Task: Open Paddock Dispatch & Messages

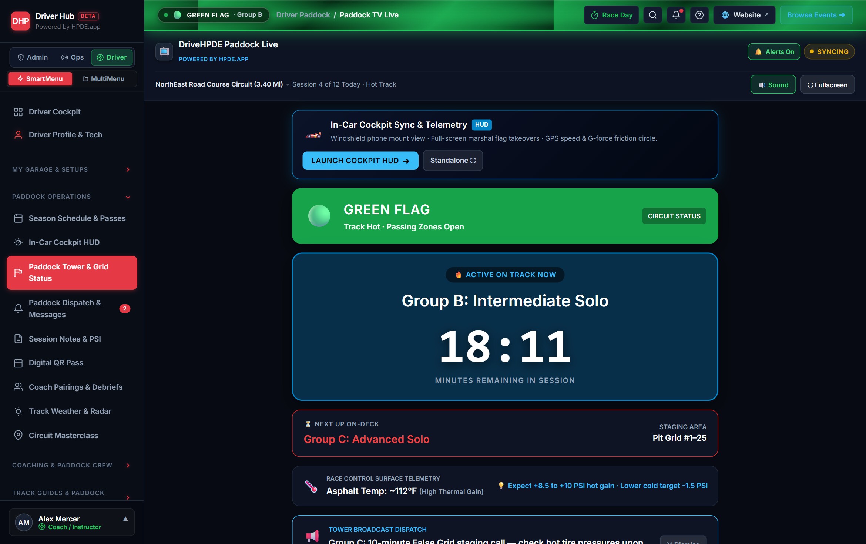Action: click(x=72, y=309)
